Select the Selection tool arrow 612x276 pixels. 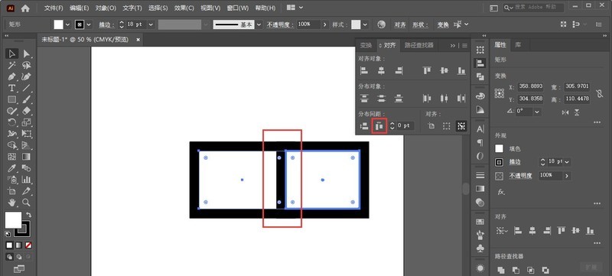tap(12, 54)
